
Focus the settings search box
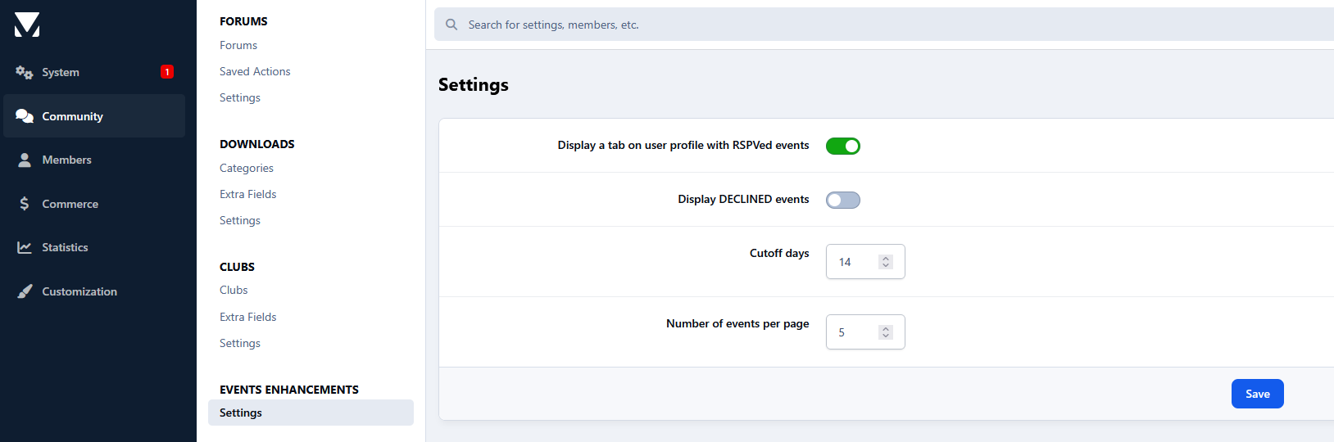click(x=884, y=25)
